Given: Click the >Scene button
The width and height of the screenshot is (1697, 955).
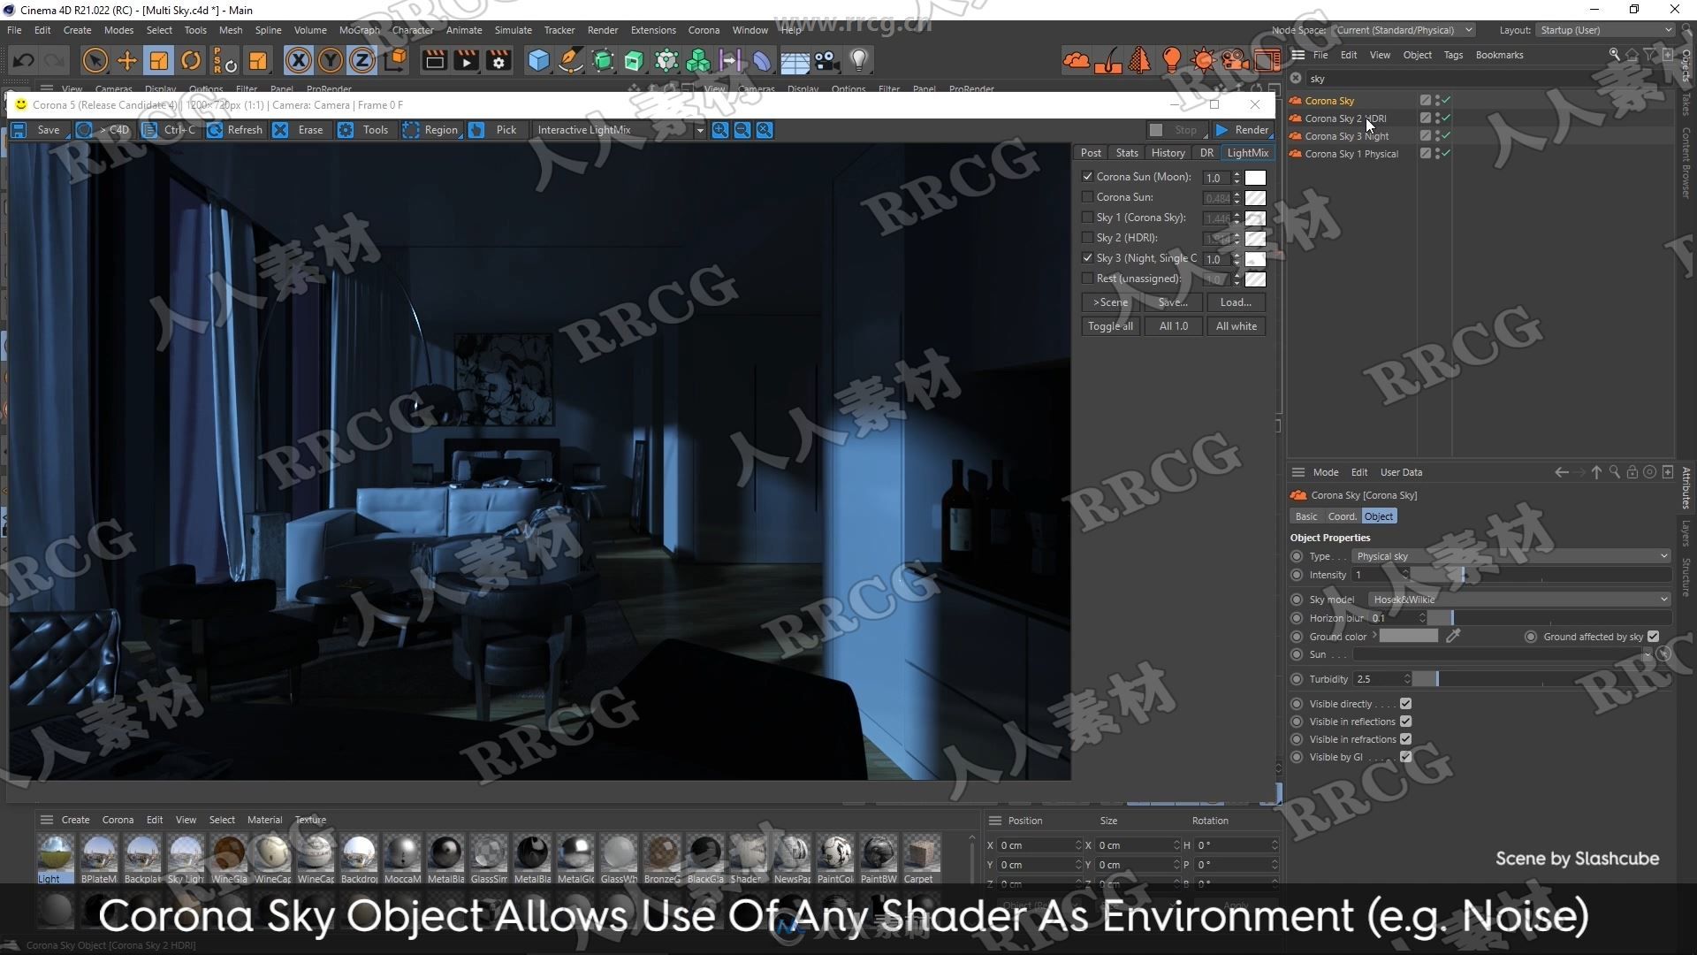Looking at the screenshot, I should point(1110,302).
